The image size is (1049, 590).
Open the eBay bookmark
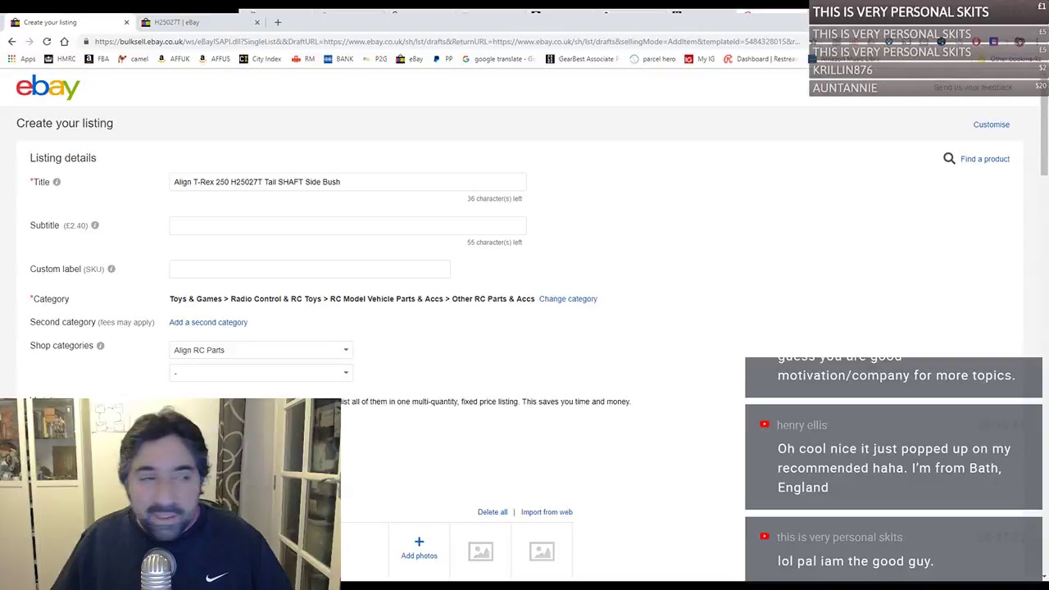click(x=409, y=59)
